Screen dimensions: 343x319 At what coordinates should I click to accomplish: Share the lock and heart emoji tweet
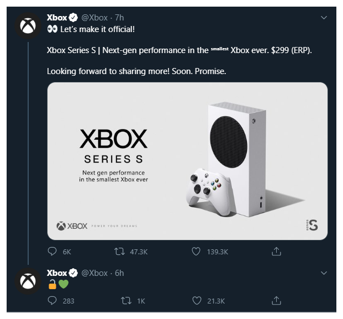point(277,301)
